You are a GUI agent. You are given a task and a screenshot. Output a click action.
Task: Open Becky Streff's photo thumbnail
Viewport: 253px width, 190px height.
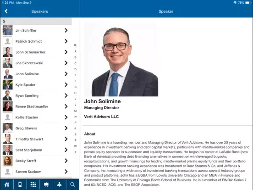pos(8,161)
